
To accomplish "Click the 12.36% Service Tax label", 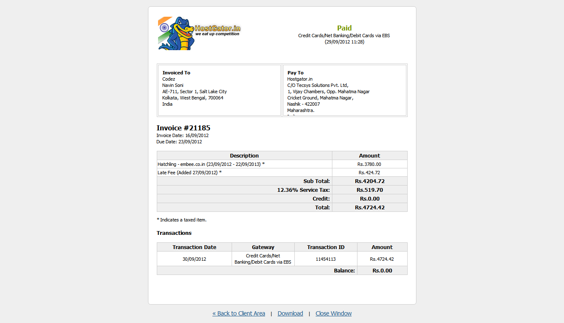I will click(304, 190).
